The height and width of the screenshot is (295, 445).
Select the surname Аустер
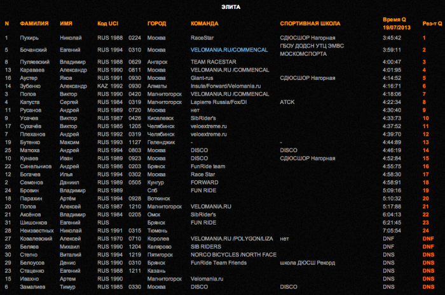(x=29, y=78)
